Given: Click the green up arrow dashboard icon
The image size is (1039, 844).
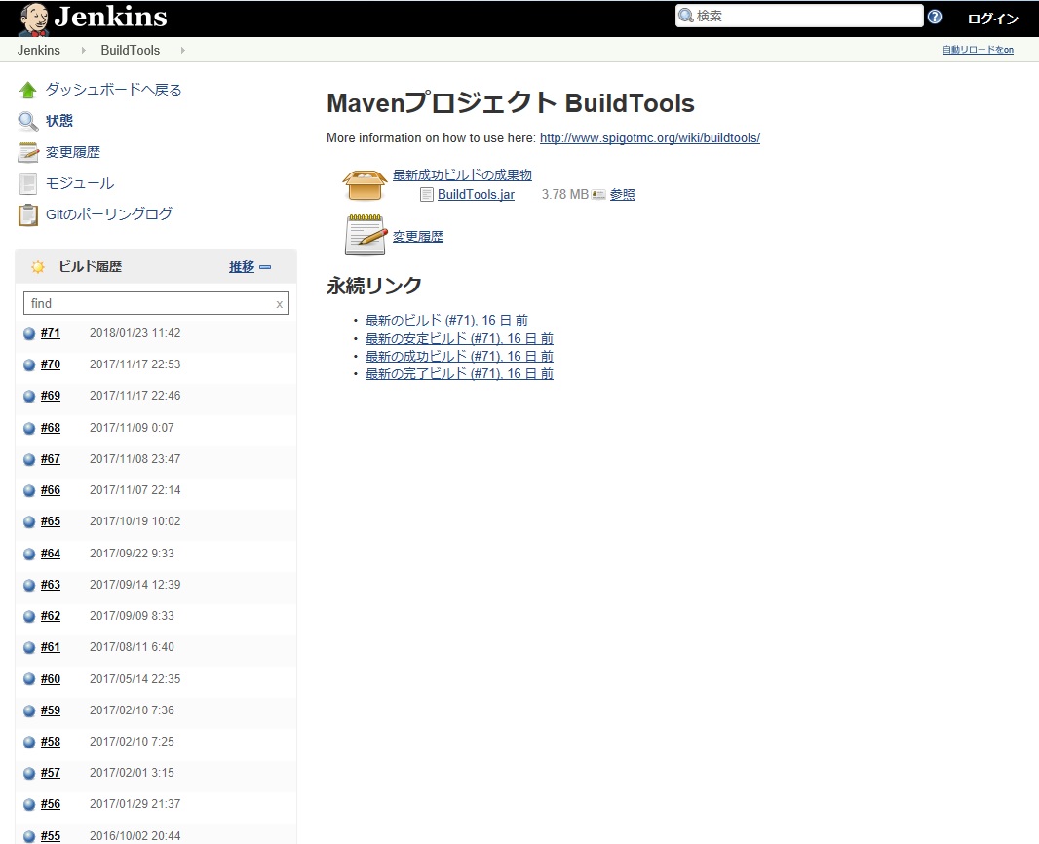Looking at the screenshot, I should pyautogui.click(x=28, y=90).
